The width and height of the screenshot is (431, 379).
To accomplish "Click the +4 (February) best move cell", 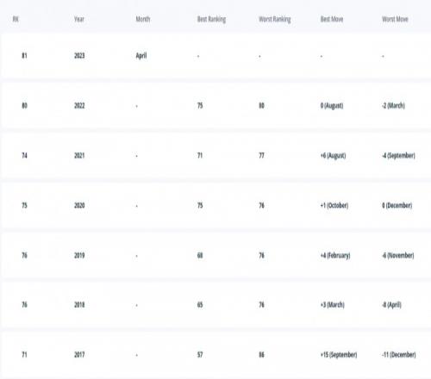I will point(335,256).
